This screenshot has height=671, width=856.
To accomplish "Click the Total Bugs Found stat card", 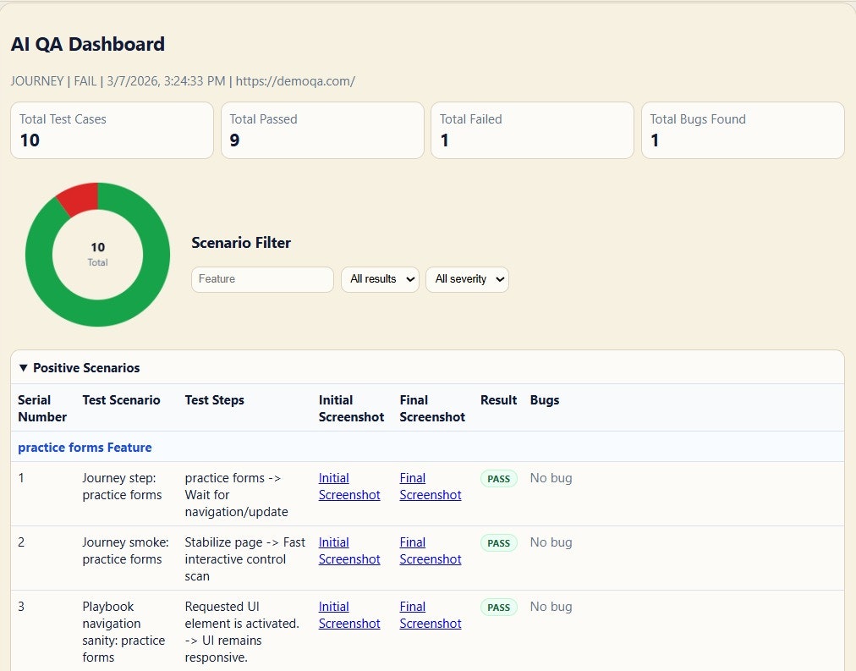I will pyautogui.click(x=742, y=130).
